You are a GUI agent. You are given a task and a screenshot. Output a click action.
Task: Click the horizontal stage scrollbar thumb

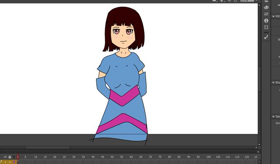coord(47,148)
